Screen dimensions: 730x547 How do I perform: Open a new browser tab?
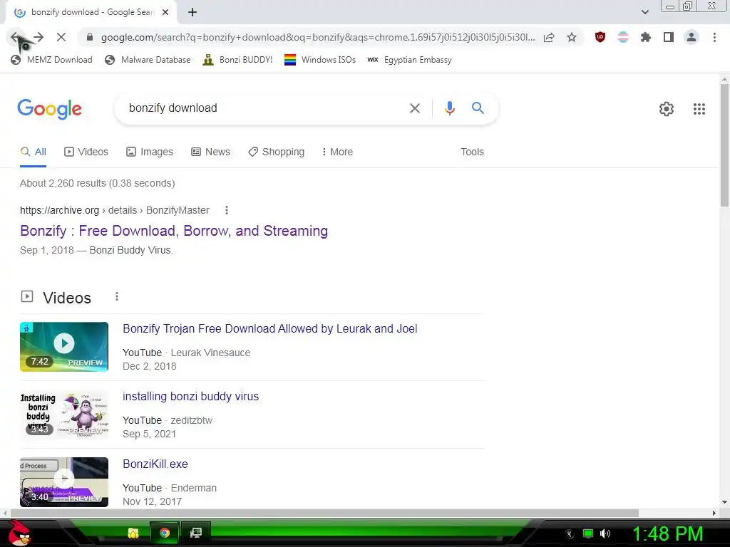(192, 12)
